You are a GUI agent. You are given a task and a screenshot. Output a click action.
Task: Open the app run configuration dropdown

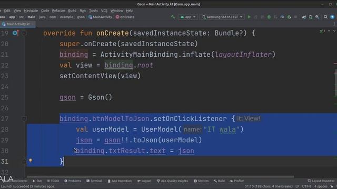(x=187, y=17)
